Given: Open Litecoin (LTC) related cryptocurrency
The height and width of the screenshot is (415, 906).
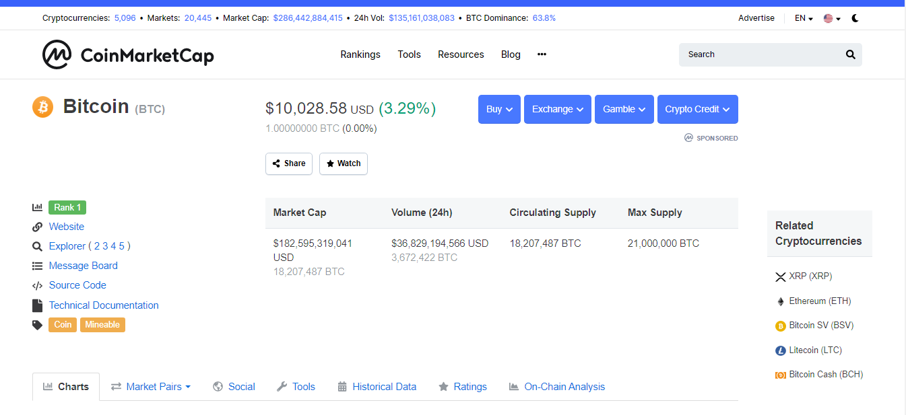Looking at the screenshot, I should tap(816, 350).
